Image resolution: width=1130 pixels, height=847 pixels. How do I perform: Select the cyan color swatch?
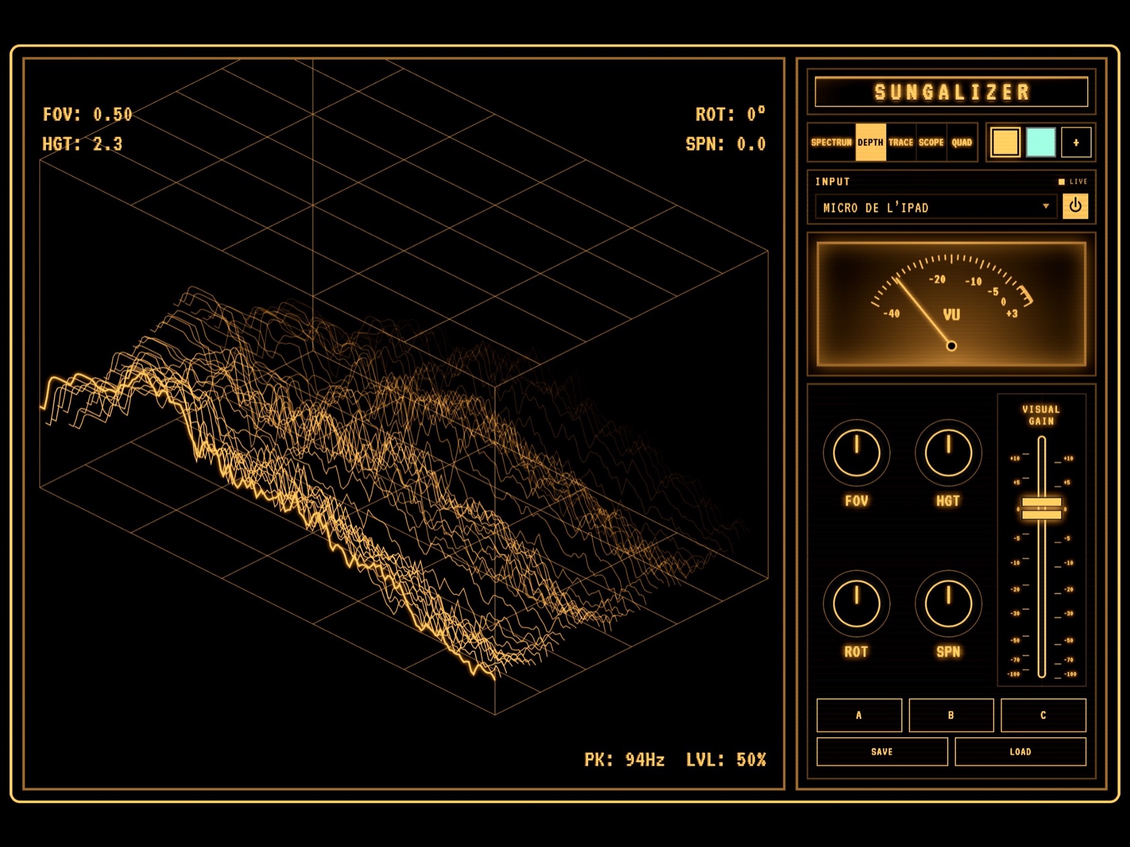[1040, 143]
